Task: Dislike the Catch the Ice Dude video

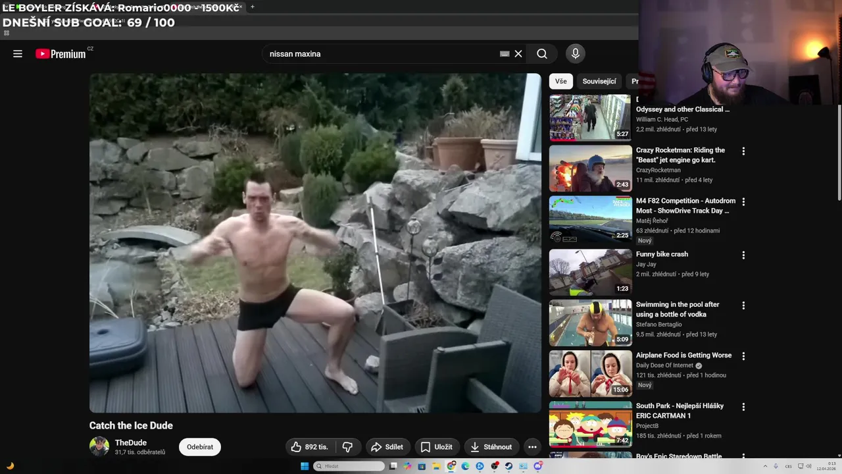Action: [x=347, y=447]
